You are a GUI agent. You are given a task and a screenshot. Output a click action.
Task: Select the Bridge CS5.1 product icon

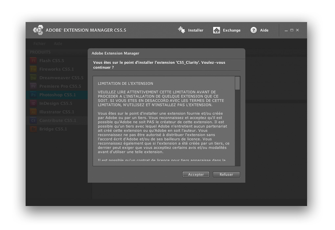coord(33,129)
